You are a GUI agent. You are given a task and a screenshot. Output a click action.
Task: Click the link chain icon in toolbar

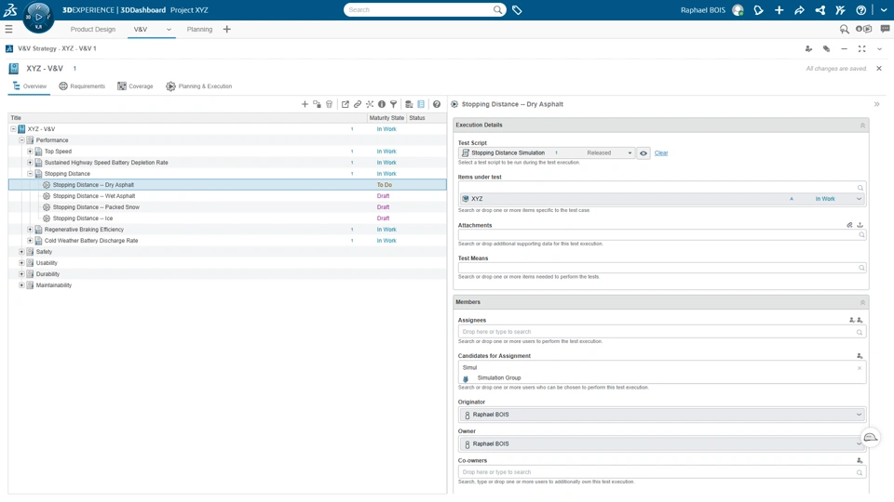coord(357,104)
